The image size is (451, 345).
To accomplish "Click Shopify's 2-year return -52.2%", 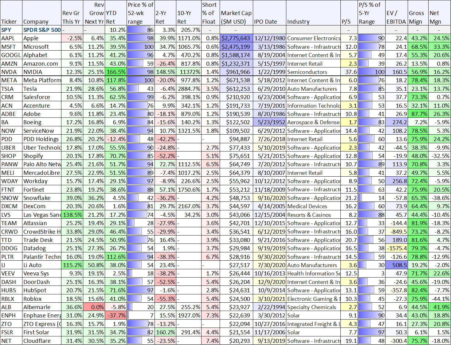I will tap(165, 156).
